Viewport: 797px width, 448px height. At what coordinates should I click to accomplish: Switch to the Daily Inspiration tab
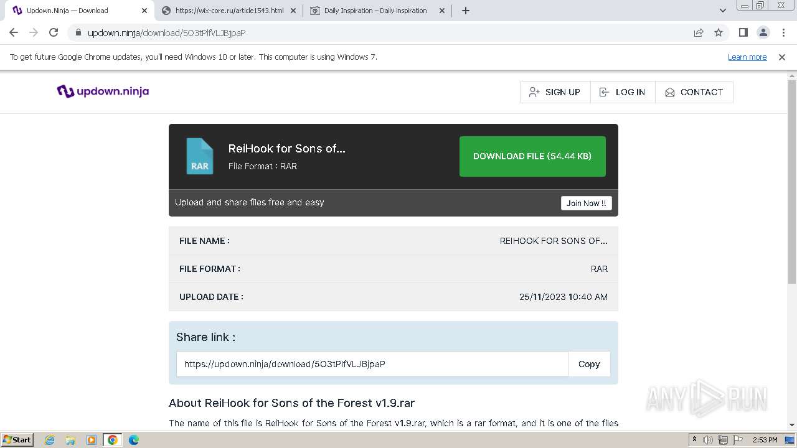(x=375, y=11)
